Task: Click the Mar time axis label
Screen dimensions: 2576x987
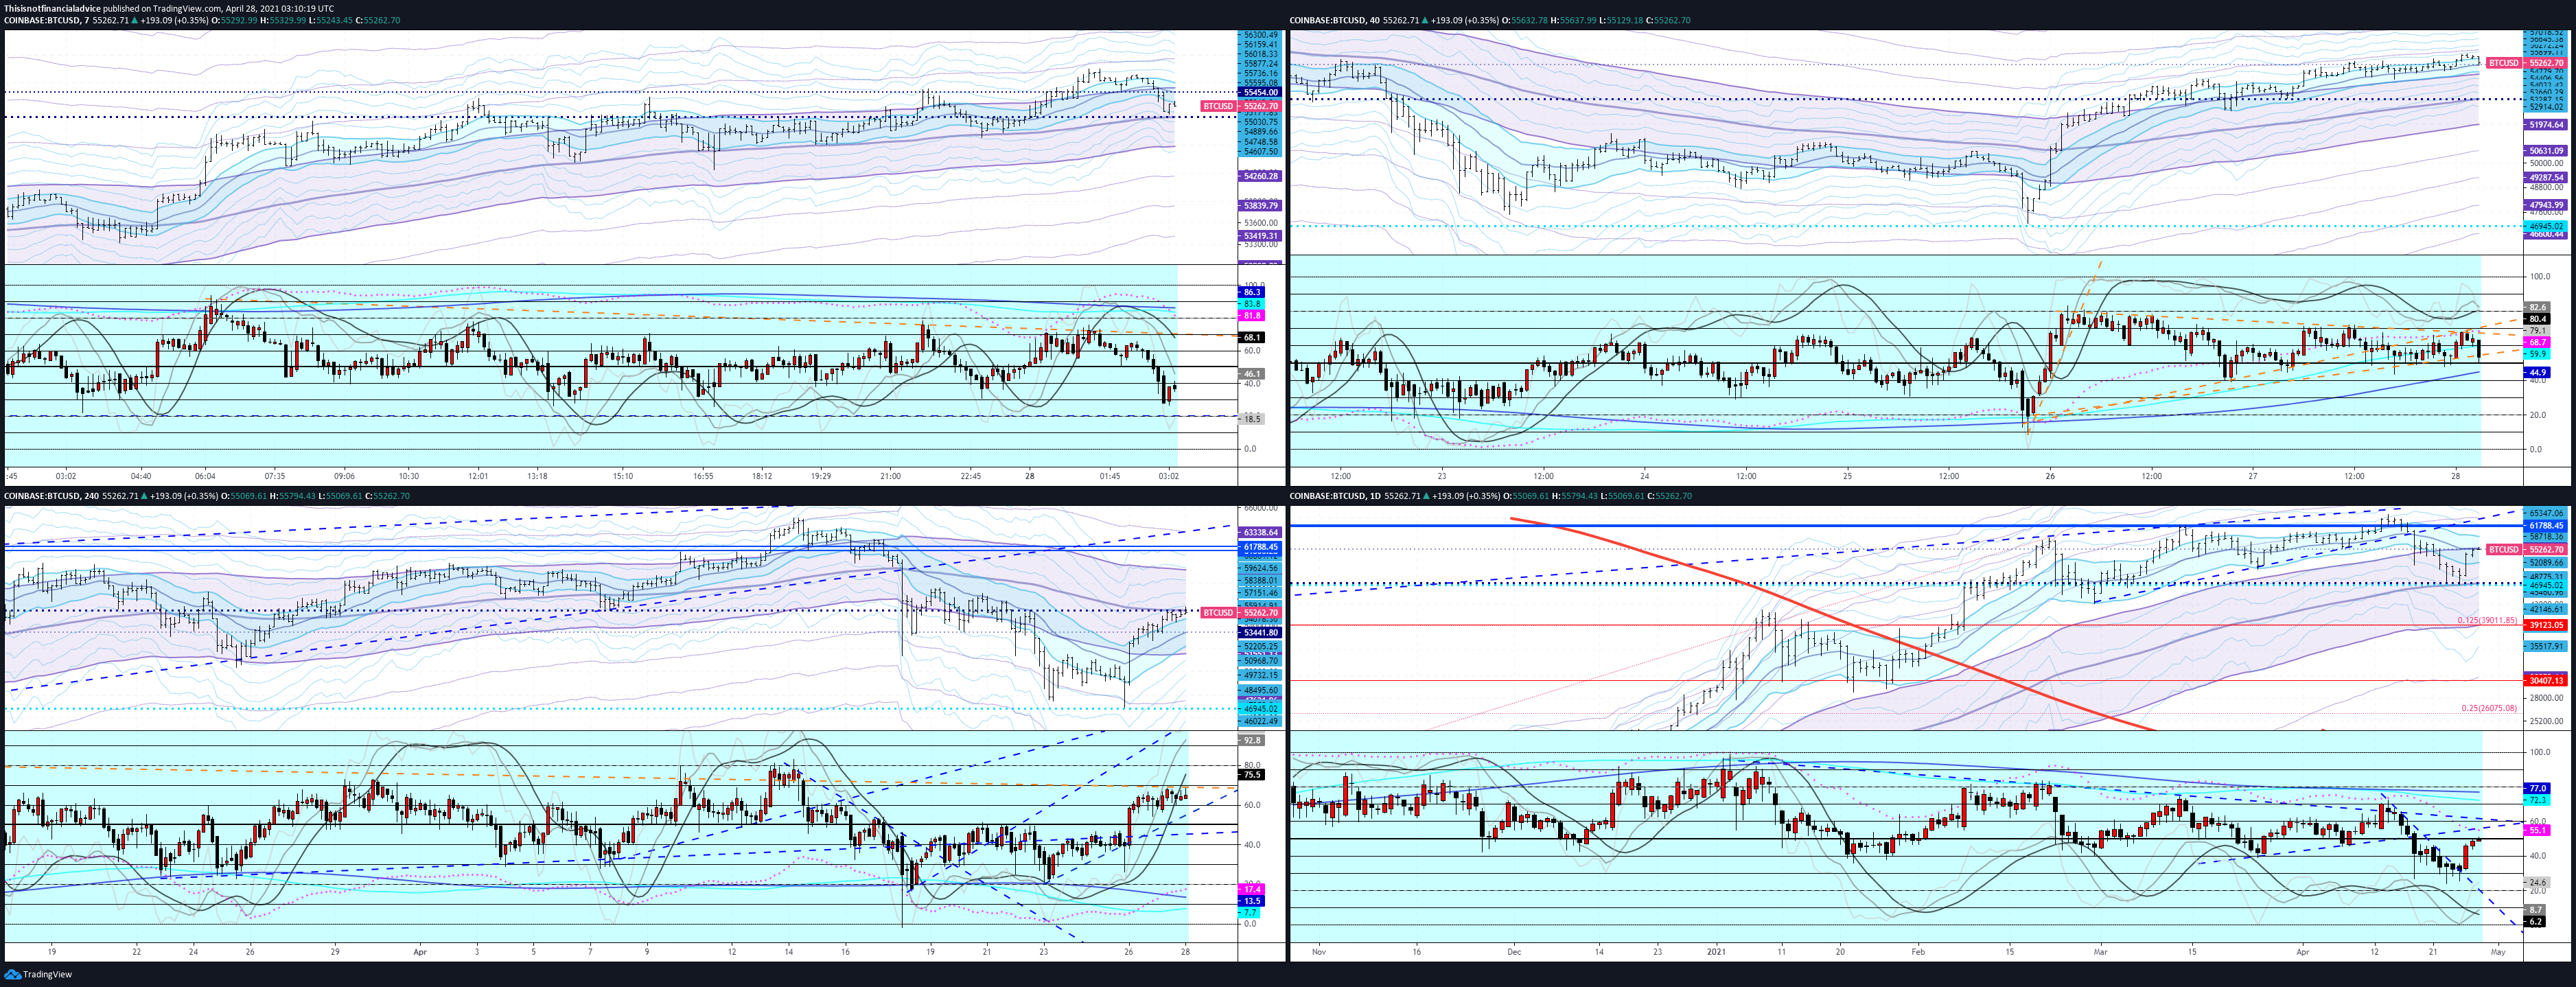Action: click(2100, 952)
